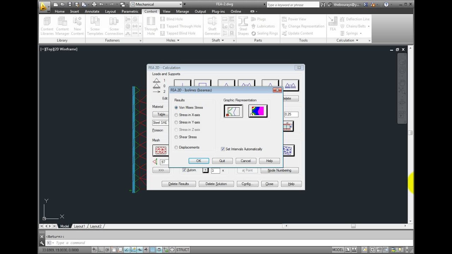Open Content Manager in the ribbon
Screen dimensions: 452x254
pos(62,26)
